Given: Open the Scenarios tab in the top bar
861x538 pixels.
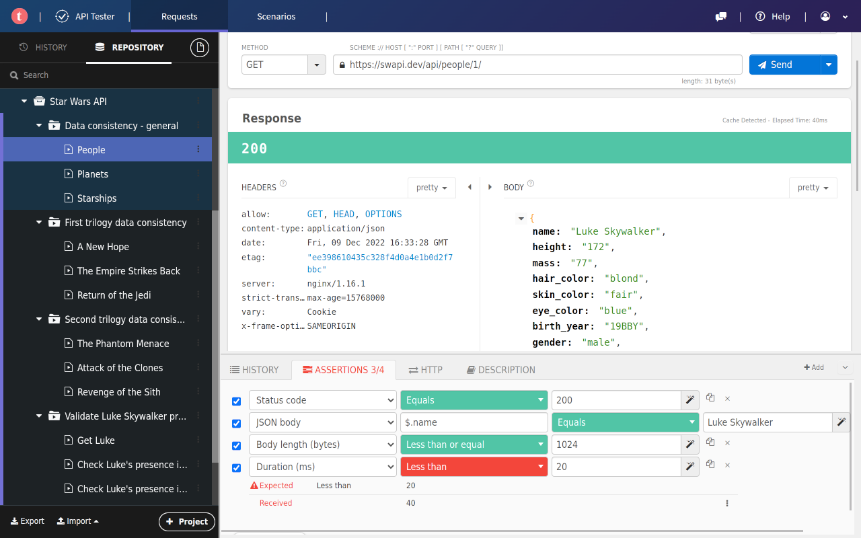Looking at the screenshot, I should (276, 16).
